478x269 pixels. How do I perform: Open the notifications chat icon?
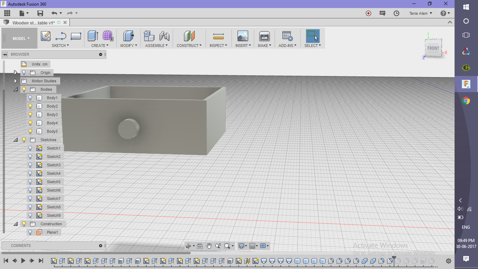pos(382,13)
